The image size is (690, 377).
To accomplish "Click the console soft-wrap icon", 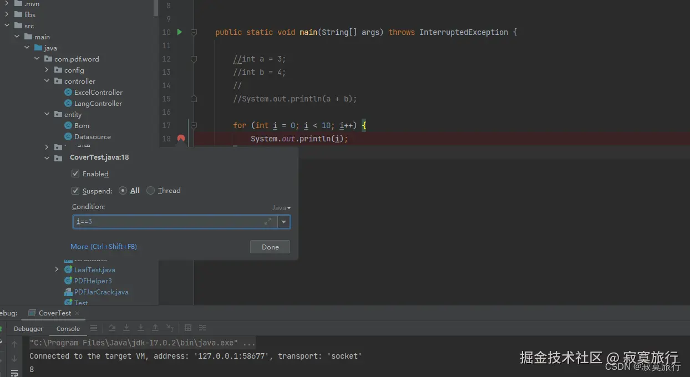I will click(x=14, y=373).
